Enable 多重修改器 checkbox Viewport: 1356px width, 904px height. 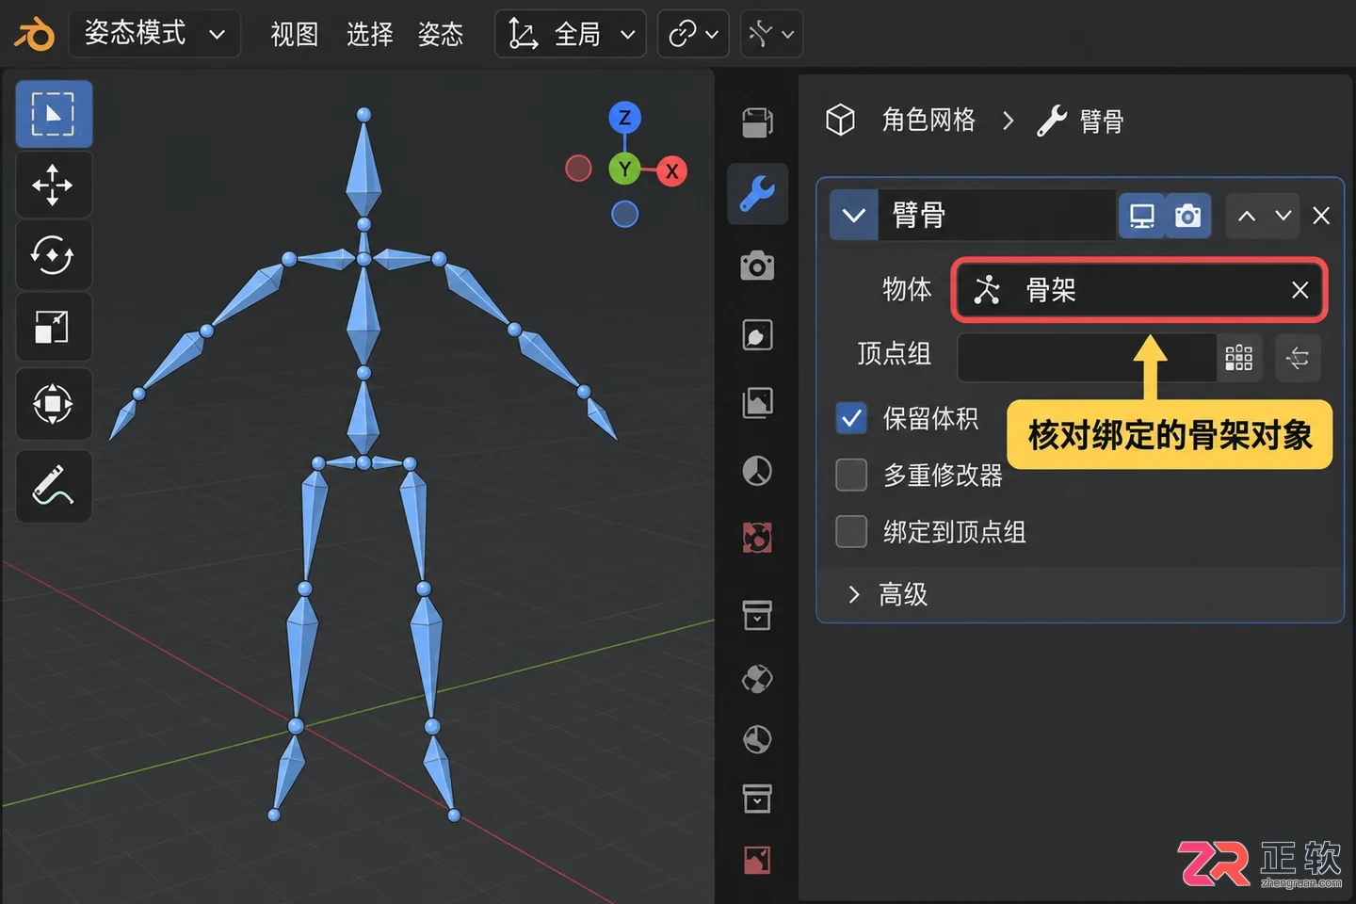click(x=851, y=475)
